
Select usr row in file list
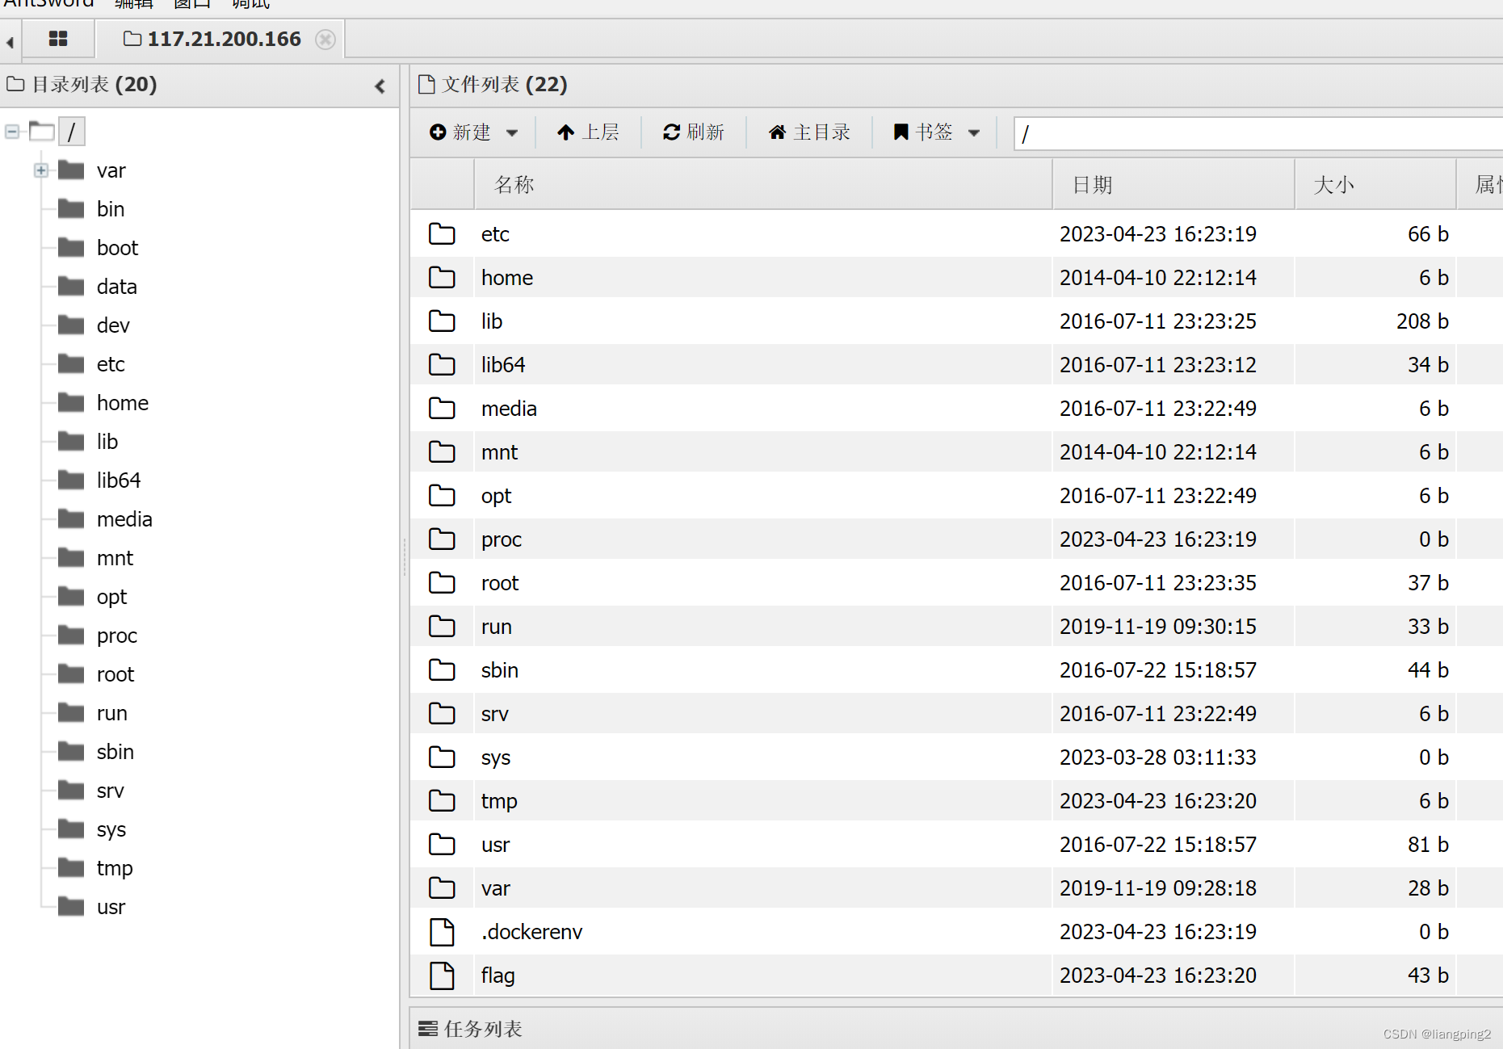coord(956,844)
